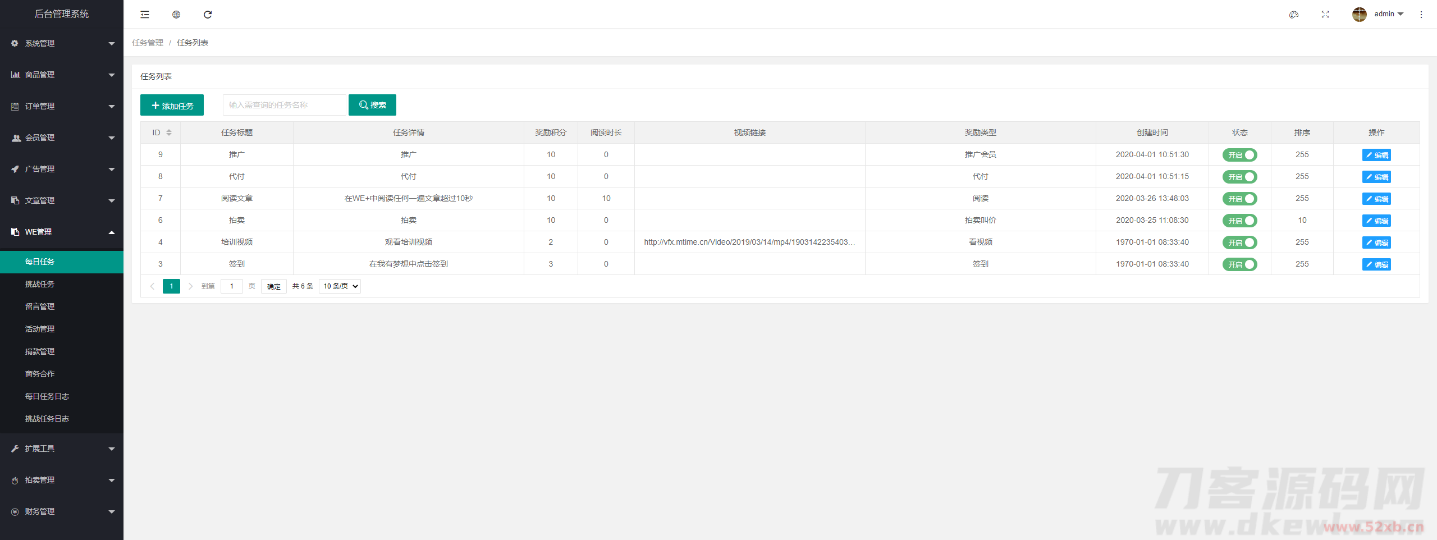Expand the 系统管理 sidebar menu

tap(62, 43)
